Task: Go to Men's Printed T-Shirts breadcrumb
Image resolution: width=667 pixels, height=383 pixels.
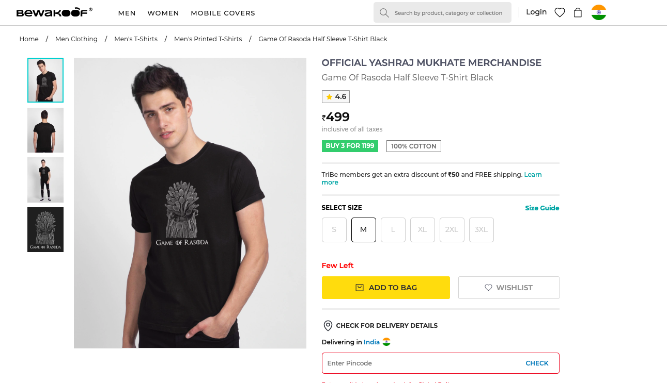Action: point(208,39)
